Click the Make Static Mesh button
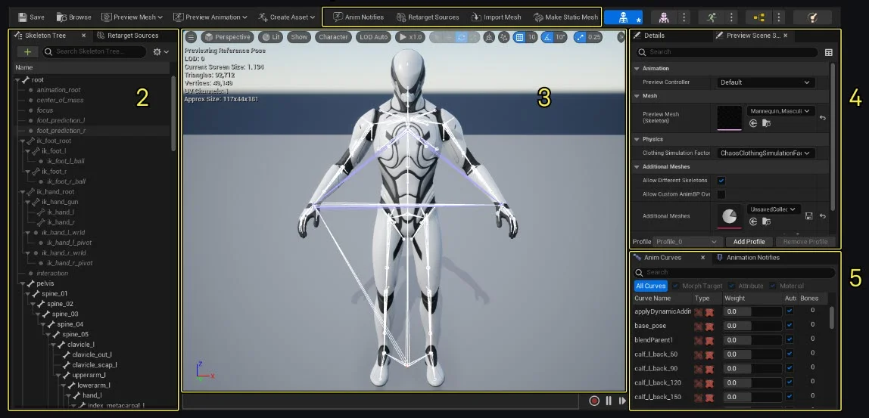This screenshot has width=869, height=418. click(565, 17)
